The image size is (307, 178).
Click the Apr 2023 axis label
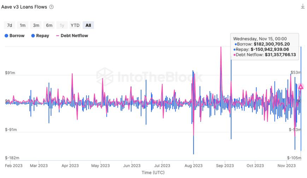(70, 166)
